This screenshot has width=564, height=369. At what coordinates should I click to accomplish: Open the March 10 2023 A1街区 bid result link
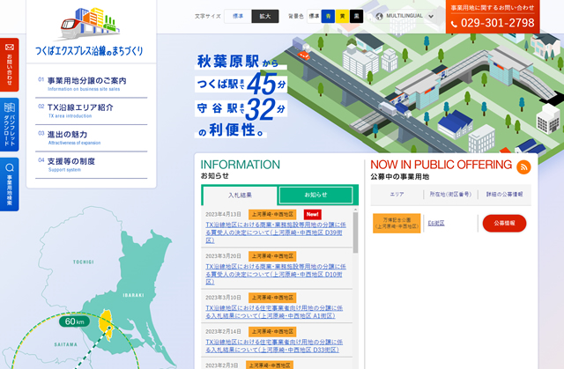(x=274, y=312)
